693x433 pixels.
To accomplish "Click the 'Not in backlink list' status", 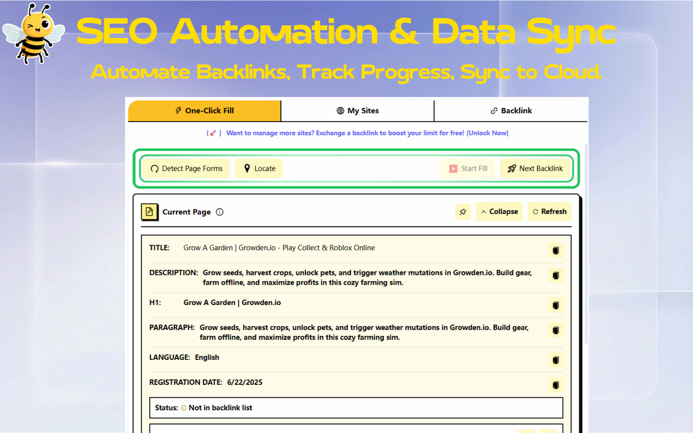I will pos(220,408).
